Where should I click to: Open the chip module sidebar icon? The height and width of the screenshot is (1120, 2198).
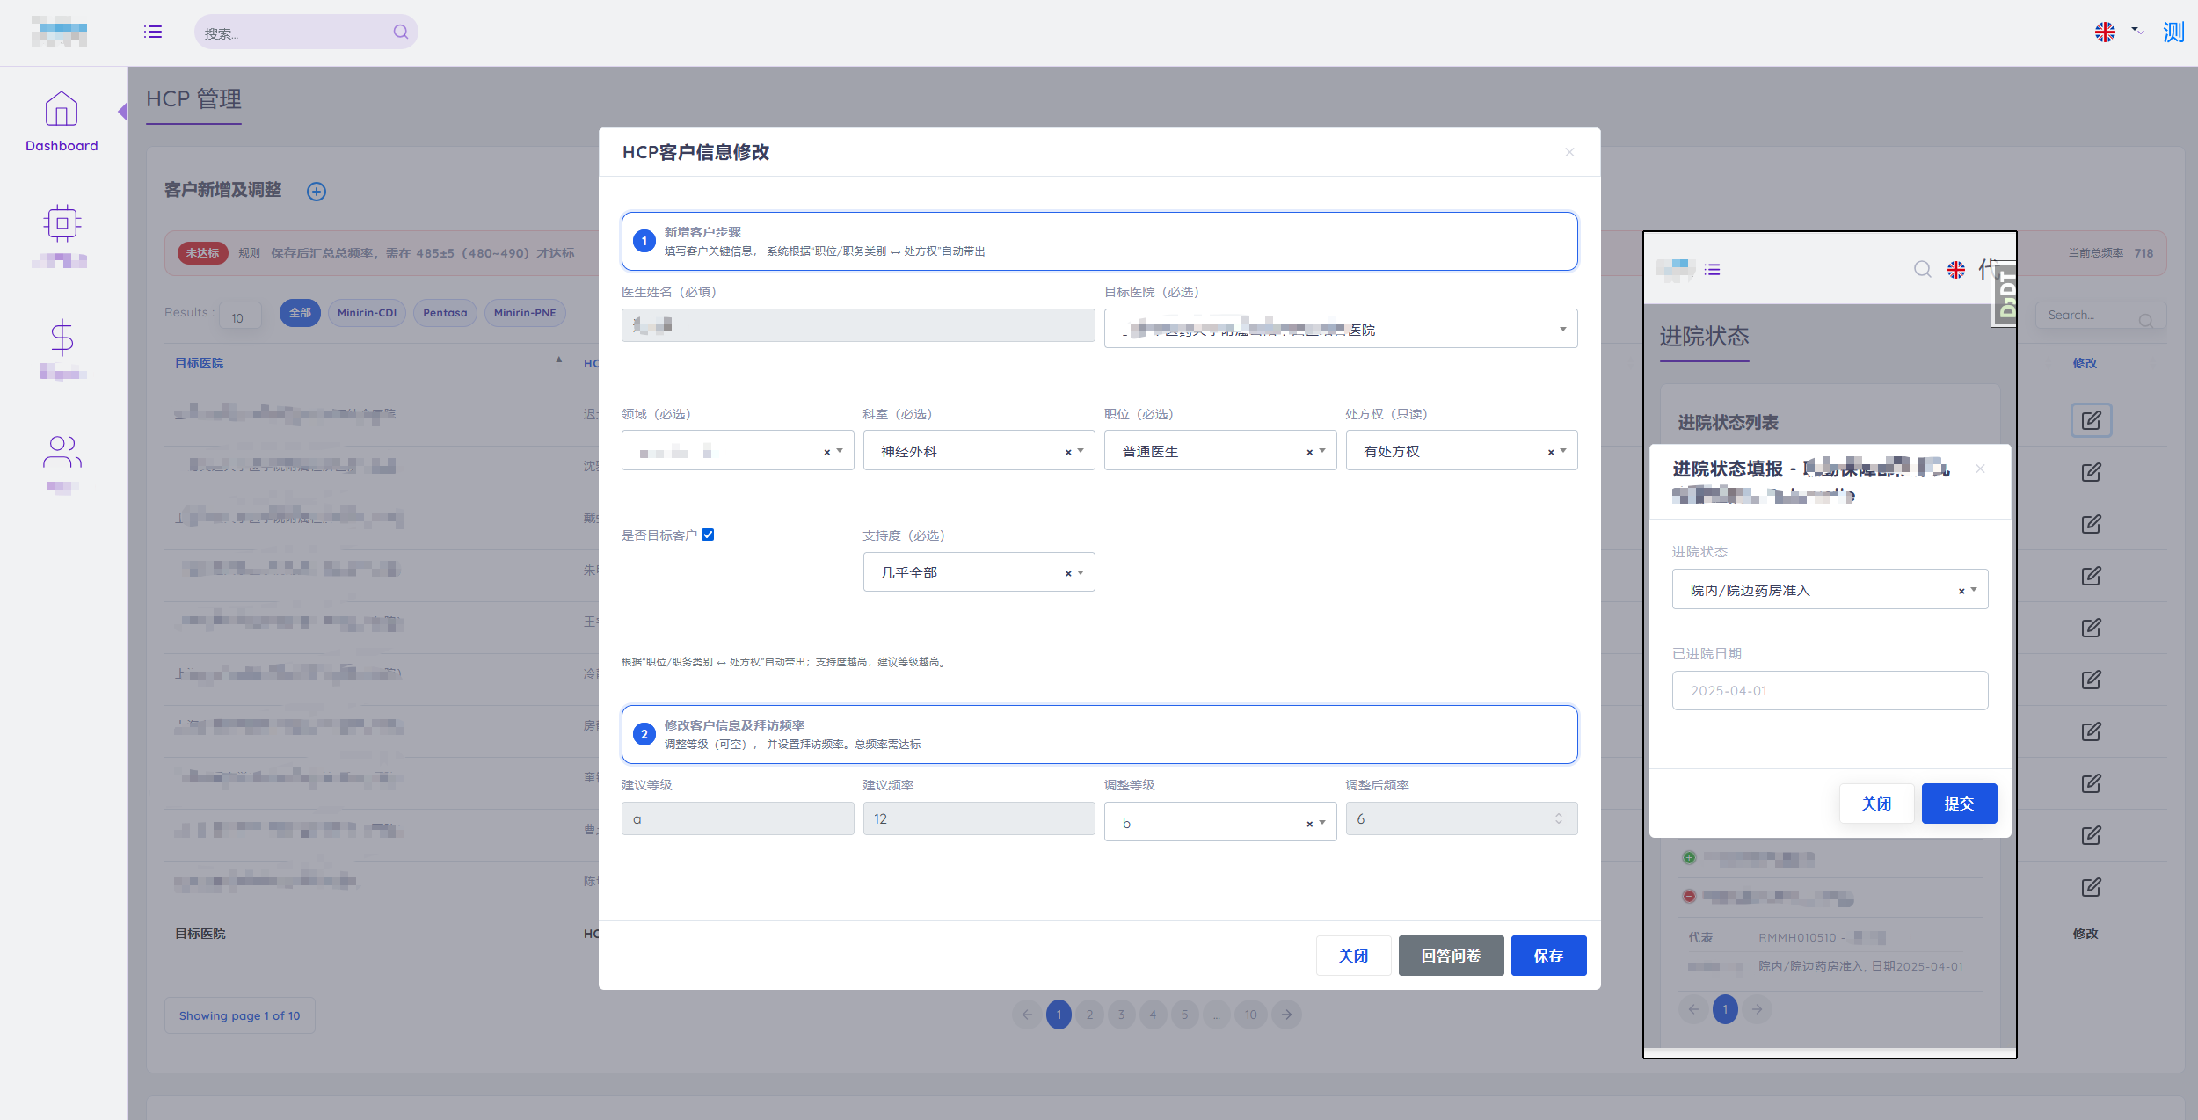tap(62, 223)
